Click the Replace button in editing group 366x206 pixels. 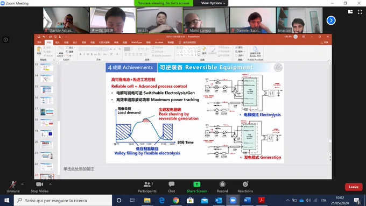coord(240,51)
